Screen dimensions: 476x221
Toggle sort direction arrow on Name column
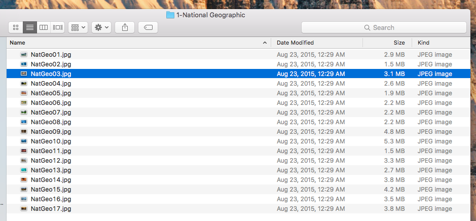pyautogui.click(x=265, y=43)
